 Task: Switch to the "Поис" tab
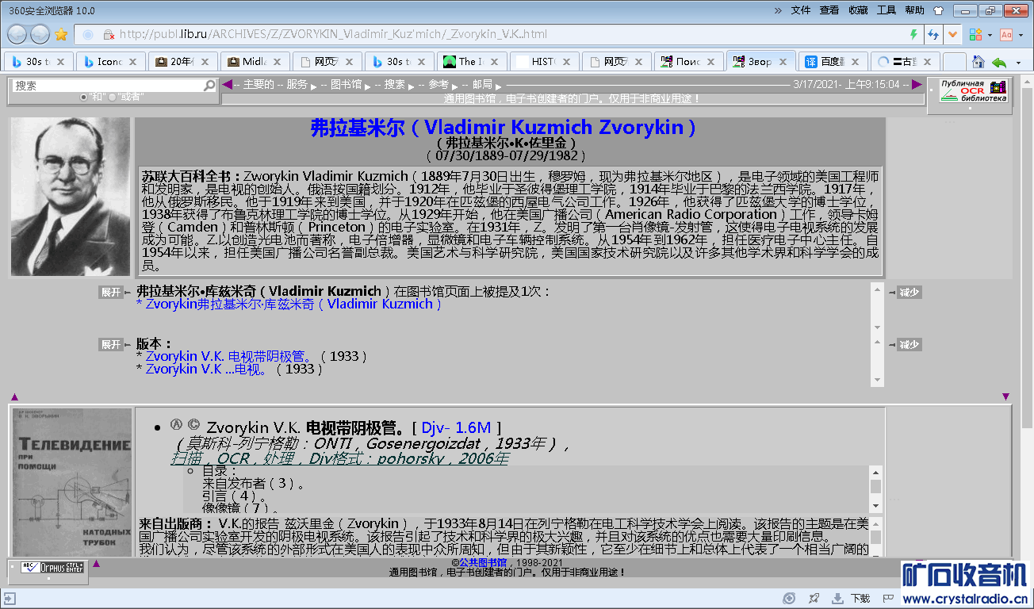click(x=687, y=62)
